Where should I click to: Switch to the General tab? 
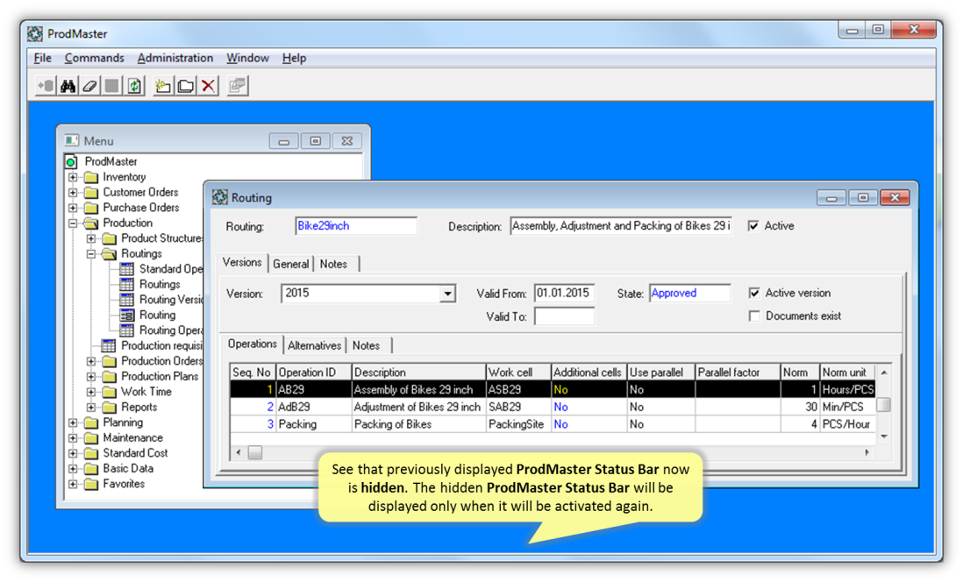(x=290, y=264)
